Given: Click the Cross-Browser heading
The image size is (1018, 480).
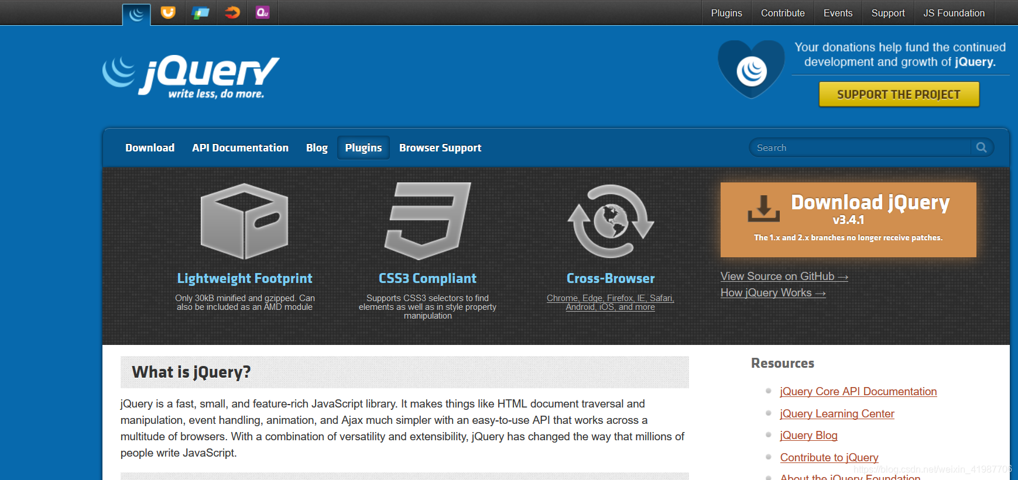Looking at the screenshot, I should pyautogui.click(x=611, y=278).
